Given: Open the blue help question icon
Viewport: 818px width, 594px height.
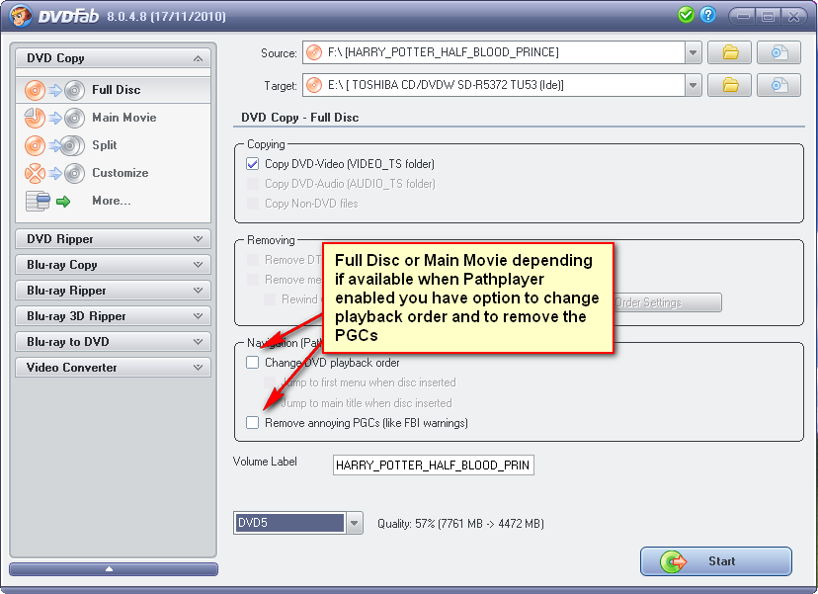Looking at the screenshot, I should pyautogui.click(x=708, y=15).
